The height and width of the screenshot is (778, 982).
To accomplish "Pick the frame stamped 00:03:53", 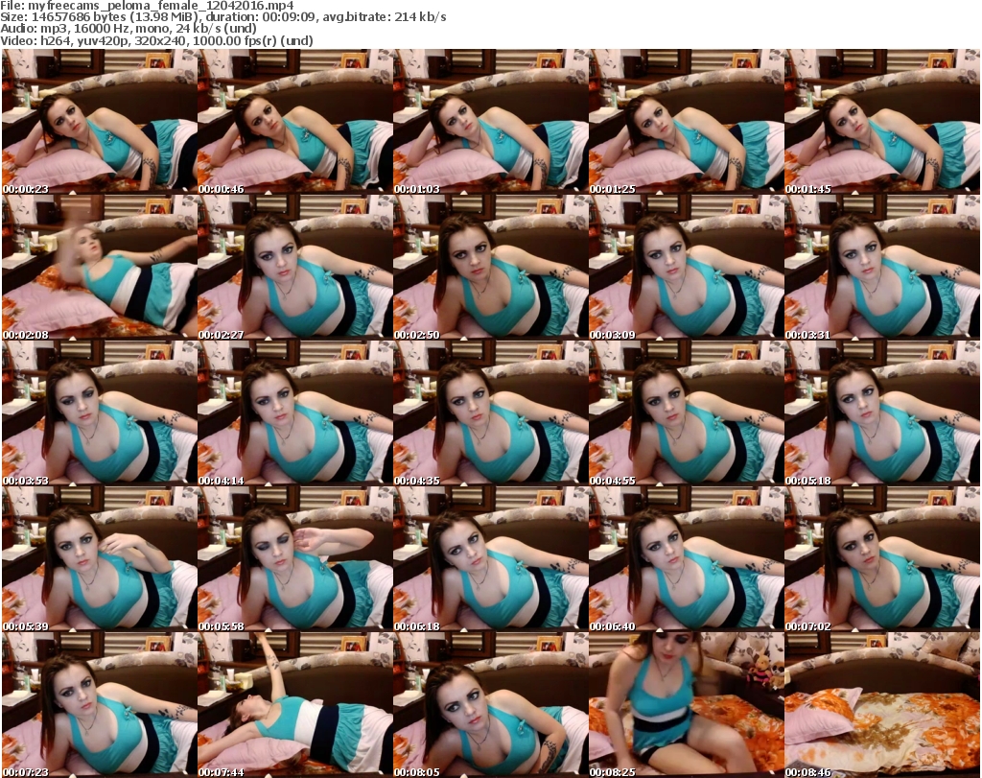I will (x=100, y=413).
